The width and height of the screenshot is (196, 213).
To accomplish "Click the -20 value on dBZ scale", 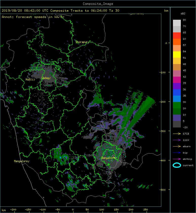I will tap(185, 127).
